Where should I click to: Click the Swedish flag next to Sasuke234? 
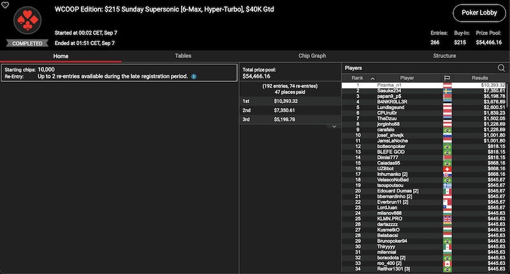click(448, 91)
